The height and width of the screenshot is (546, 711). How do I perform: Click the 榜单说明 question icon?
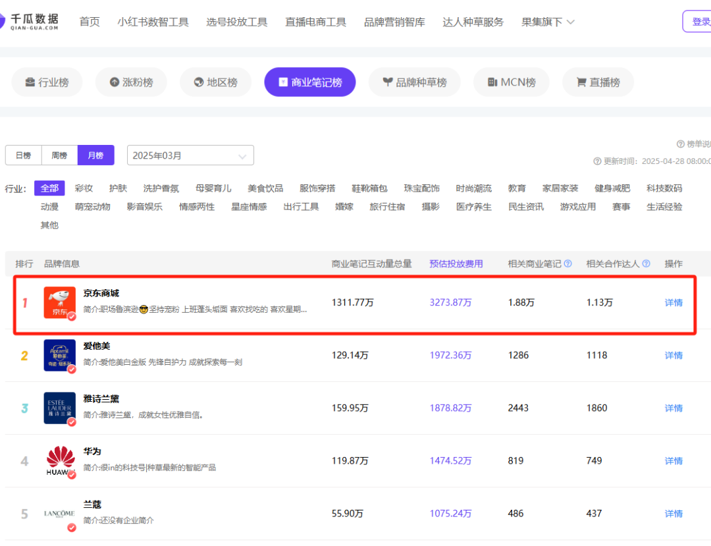(x=681, y=144)
